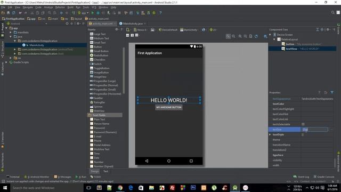Select button row in Component Tree

pos(302,44)
